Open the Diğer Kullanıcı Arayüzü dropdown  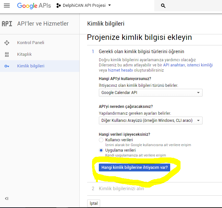tap(151, 121)
